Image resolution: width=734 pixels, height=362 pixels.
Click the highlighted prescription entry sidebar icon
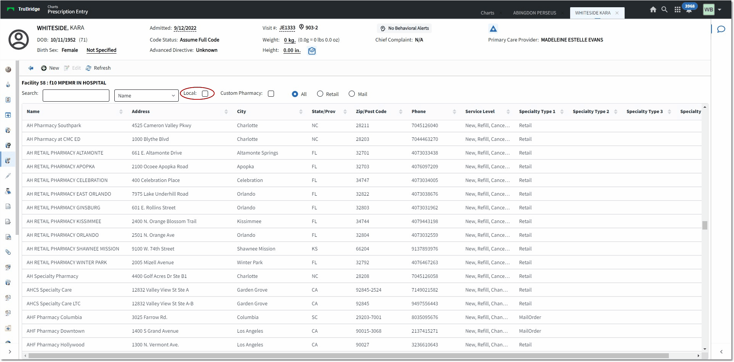(x=8, y=161)
